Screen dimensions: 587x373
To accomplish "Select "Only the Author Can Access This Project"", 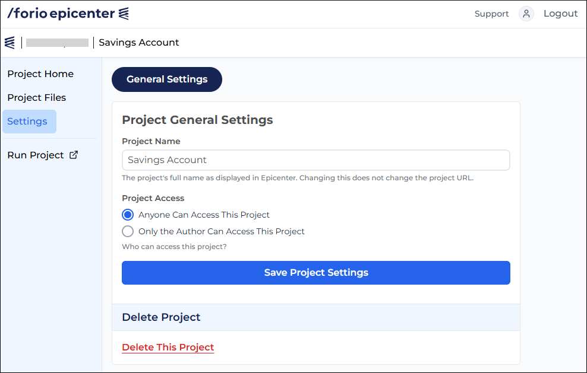I will point(127,231).
